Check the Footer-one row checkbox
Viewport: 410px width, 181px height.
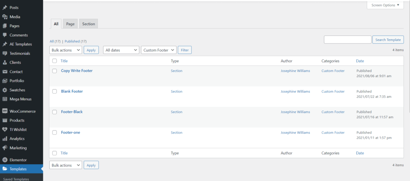pos(54,133)
